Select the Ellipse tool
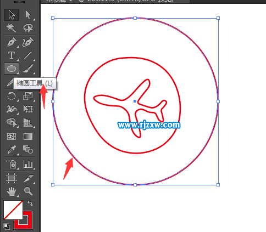The width and height of the screenshot is (266, 232). [x=12, y=69]
